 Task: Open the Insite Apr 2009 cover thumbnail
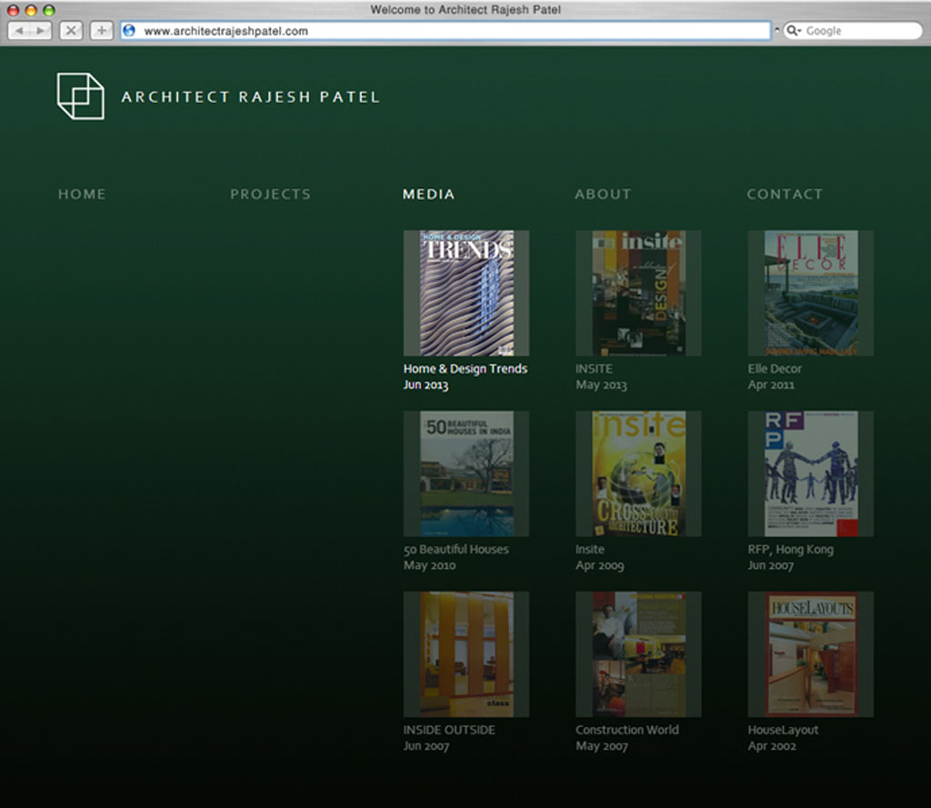point(638,474)
